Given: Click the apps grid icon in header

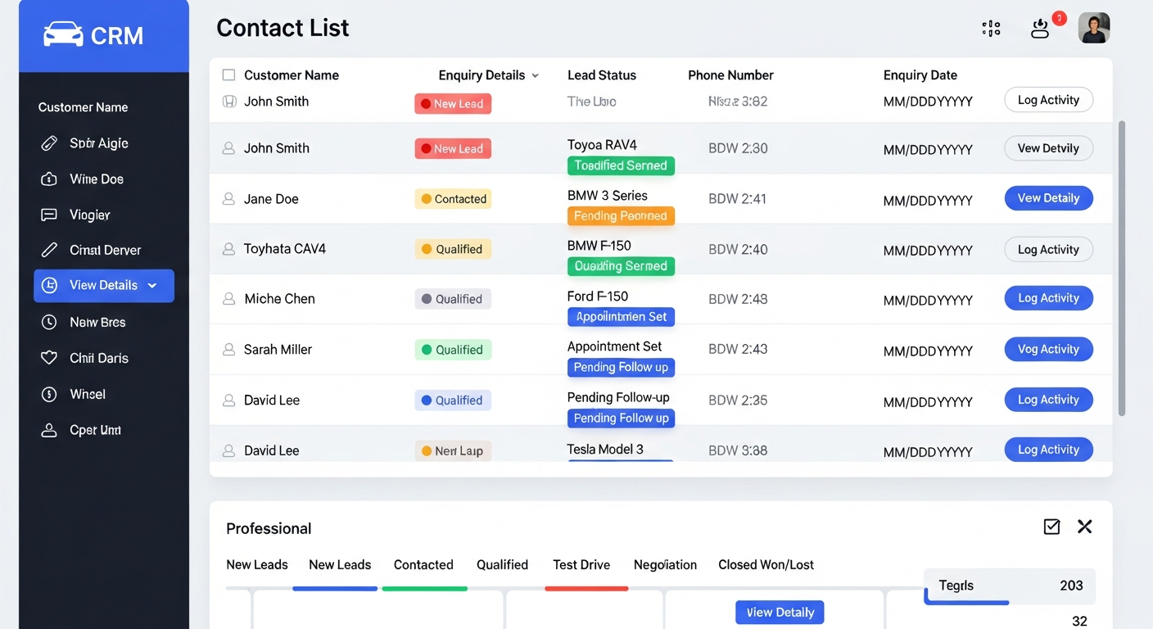Looking at the screenshot, I should tap(990, 27).
